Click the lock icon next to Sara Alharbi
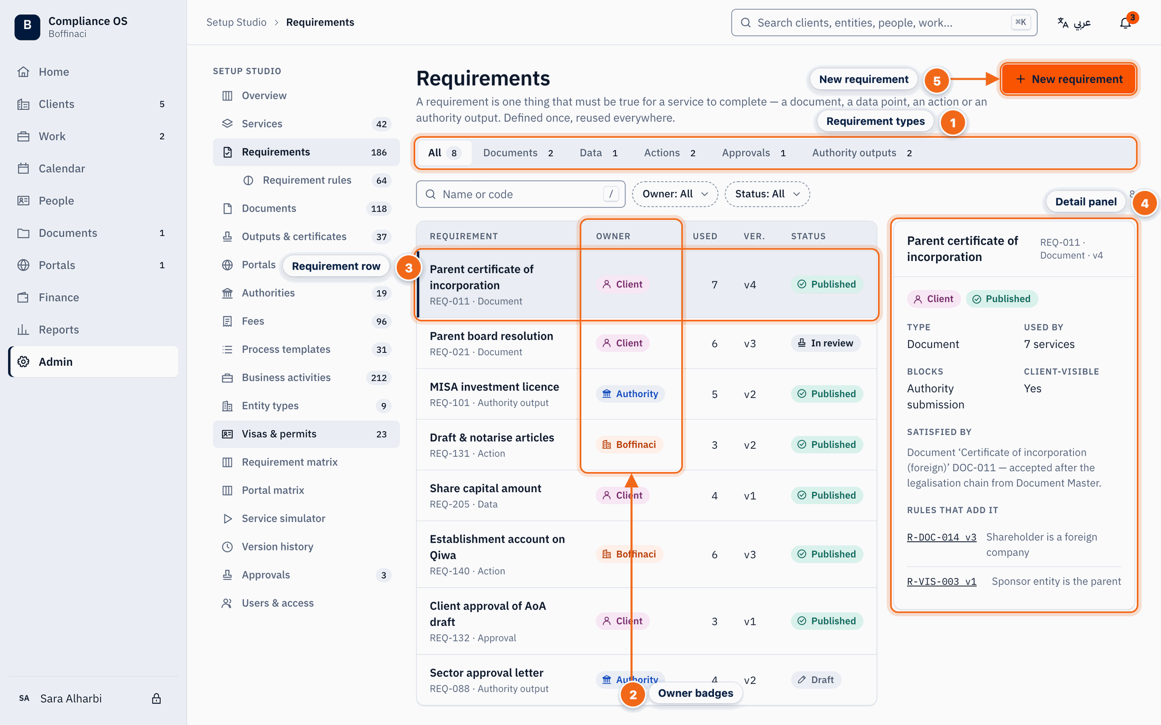This screenshot has height=725, width=1161. 156,698
